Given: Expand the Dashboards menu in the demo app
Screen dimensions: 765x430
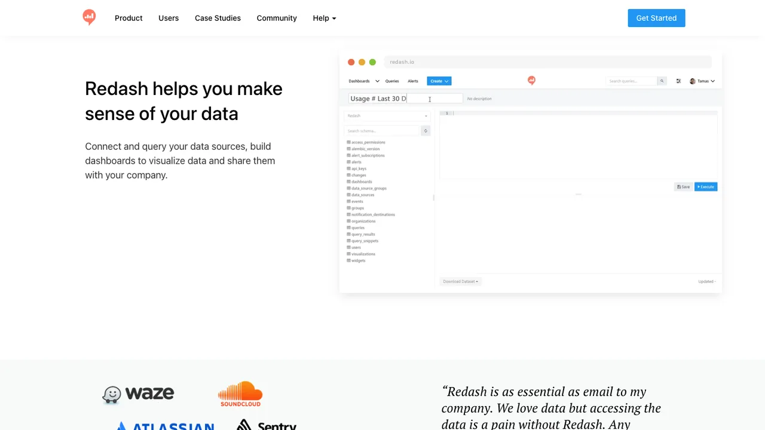Looking at the screenshot, I should [x=364, y=81].
